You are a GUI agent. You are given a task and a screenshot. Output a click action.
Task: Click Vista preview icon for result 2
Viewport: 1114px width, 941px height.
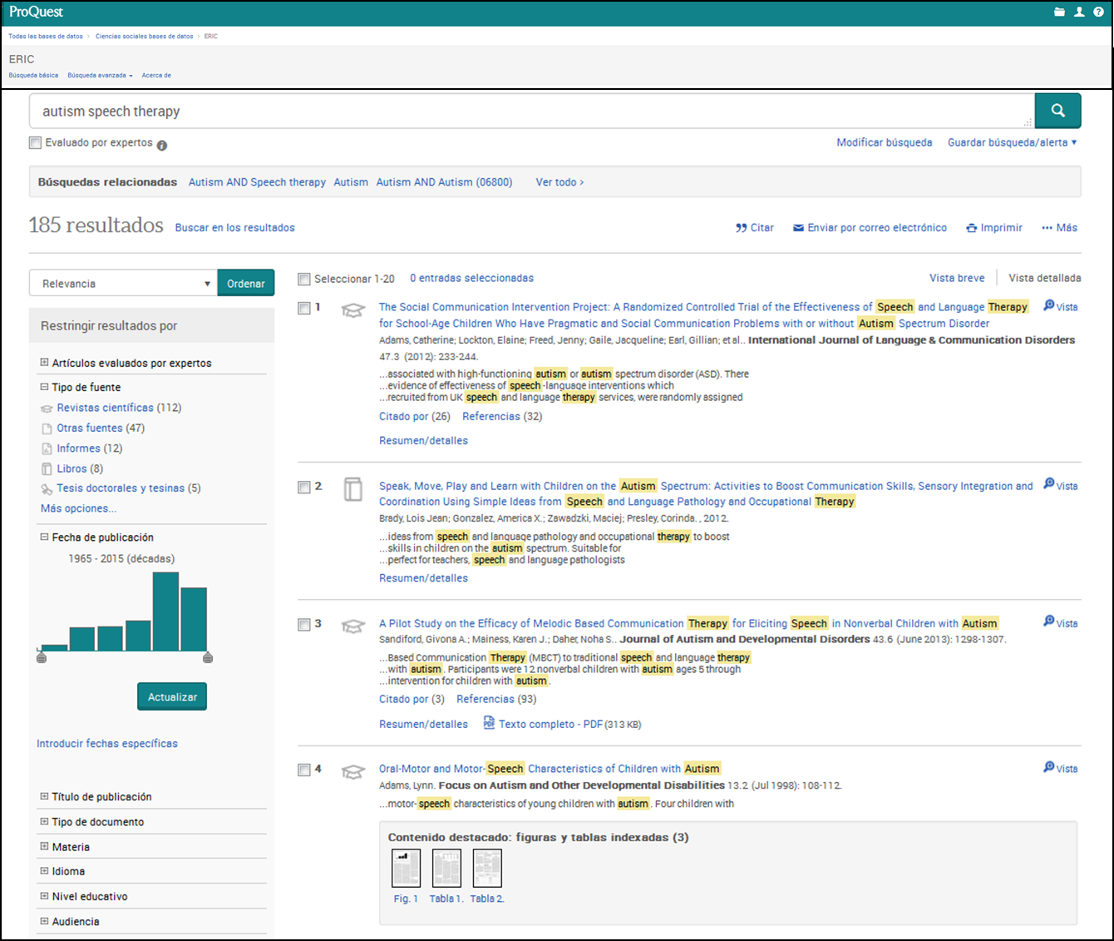[x=1049, y=484]
